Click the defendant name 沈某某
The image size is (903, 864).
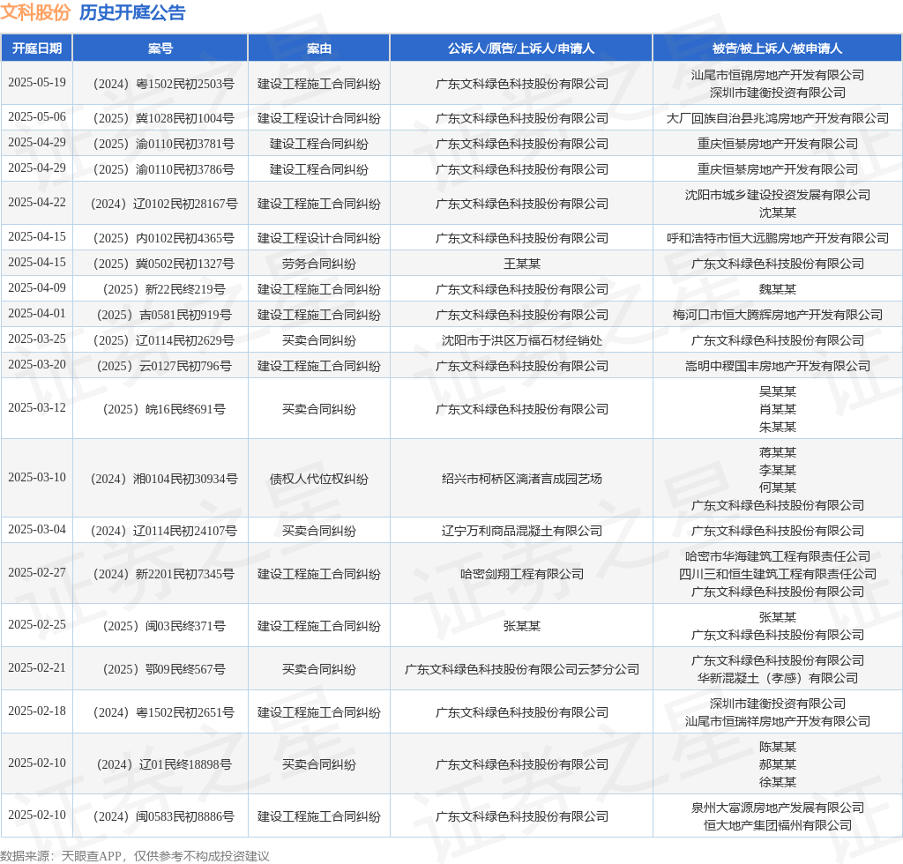pyautogui.click(x=778, y=212)
